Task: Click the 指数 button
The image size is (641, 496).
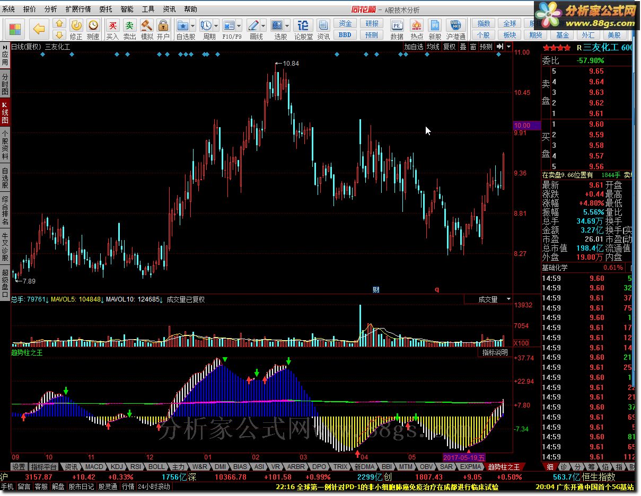Action: pos(484,24)
